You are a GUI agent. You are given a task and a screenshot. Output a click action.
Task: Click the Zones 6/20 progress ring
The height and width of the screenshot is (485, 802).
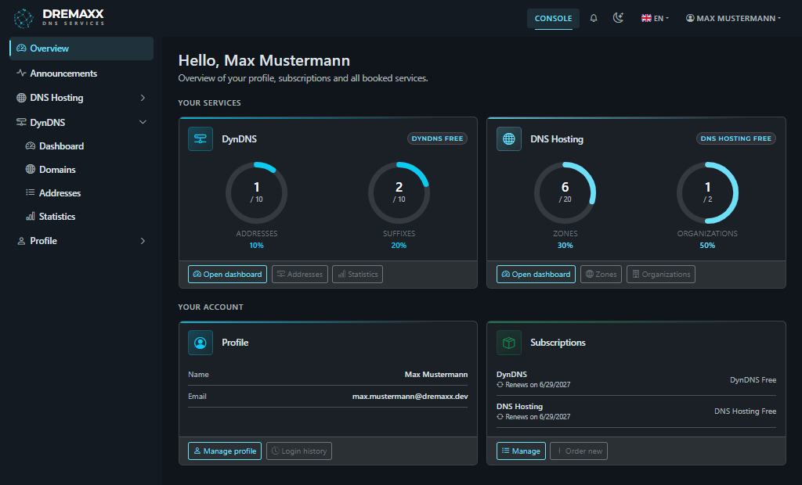[565, 192]
